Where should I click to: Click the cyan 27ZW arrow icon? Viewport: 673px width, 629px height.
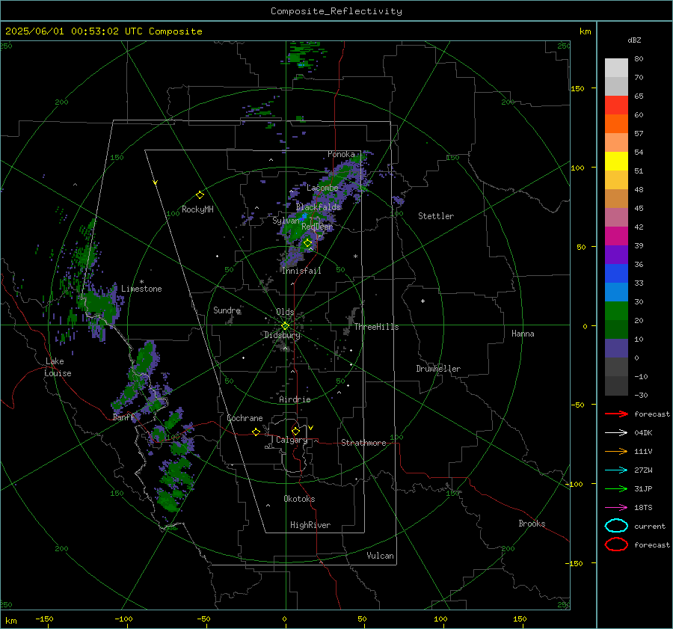616,470
